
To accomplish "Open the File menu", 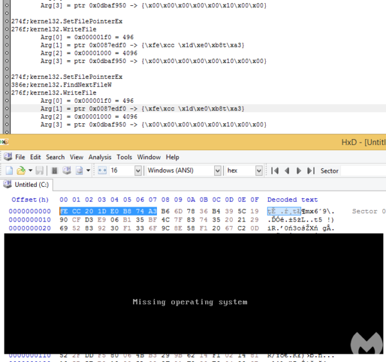I will 20,157.
